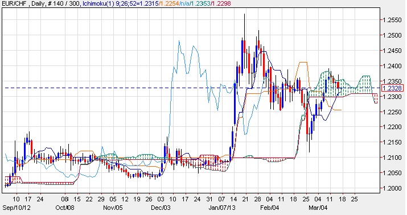Click the EUR/CHF symbol title text
Image resolution: width=407 pixels, height=215 pixels.
pos(14,3)
